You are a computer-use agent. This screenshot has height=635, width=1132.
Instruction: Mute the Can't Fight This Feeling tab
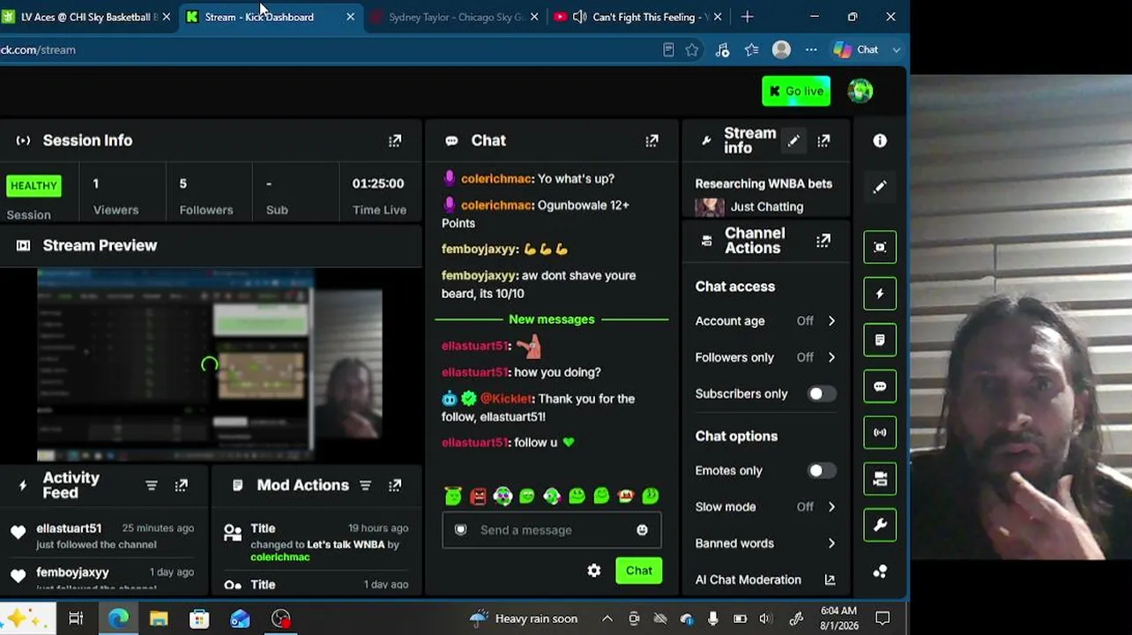pyautogui.click(x=580, y=17)
